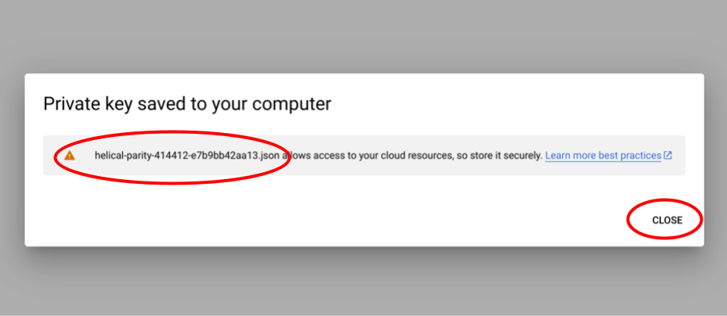727x316 pixels.
Task: Click the gray banner's right edge past the link
Action: click(679, 156)
